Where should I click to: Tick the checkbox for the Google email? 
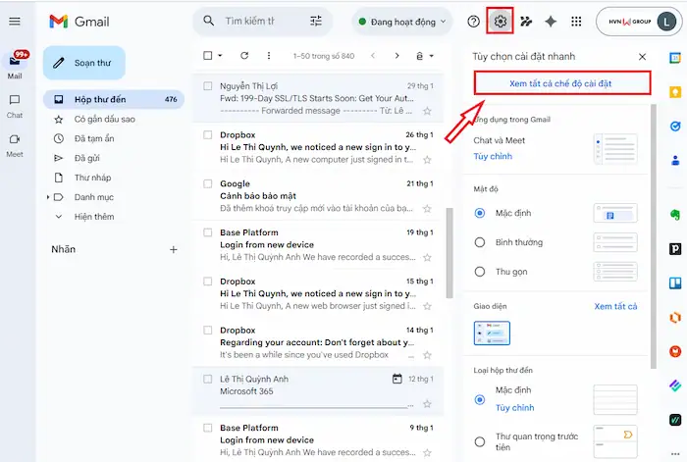(x=207, y=183)
